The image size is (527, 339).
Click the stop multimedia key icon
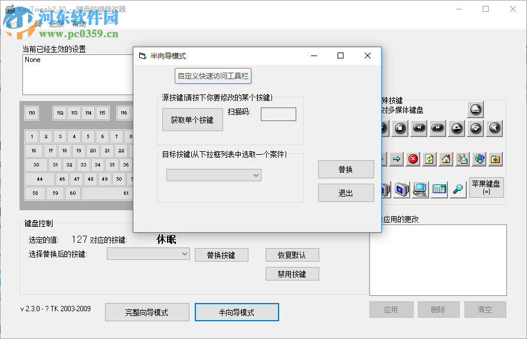click(400, 128)
